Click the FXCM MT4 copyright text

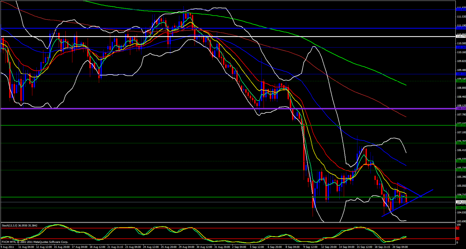(x=35, y=242)
